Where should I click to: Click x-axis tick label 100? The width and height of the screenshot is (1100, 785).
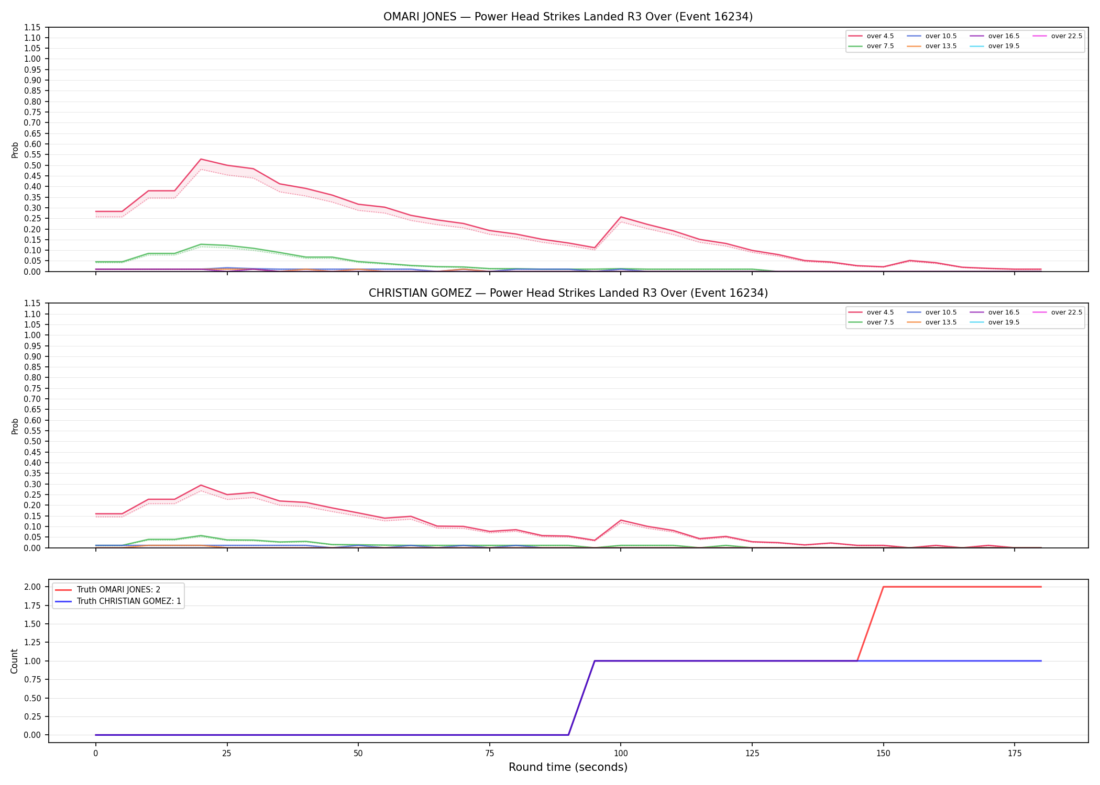(x=621, y=754)
